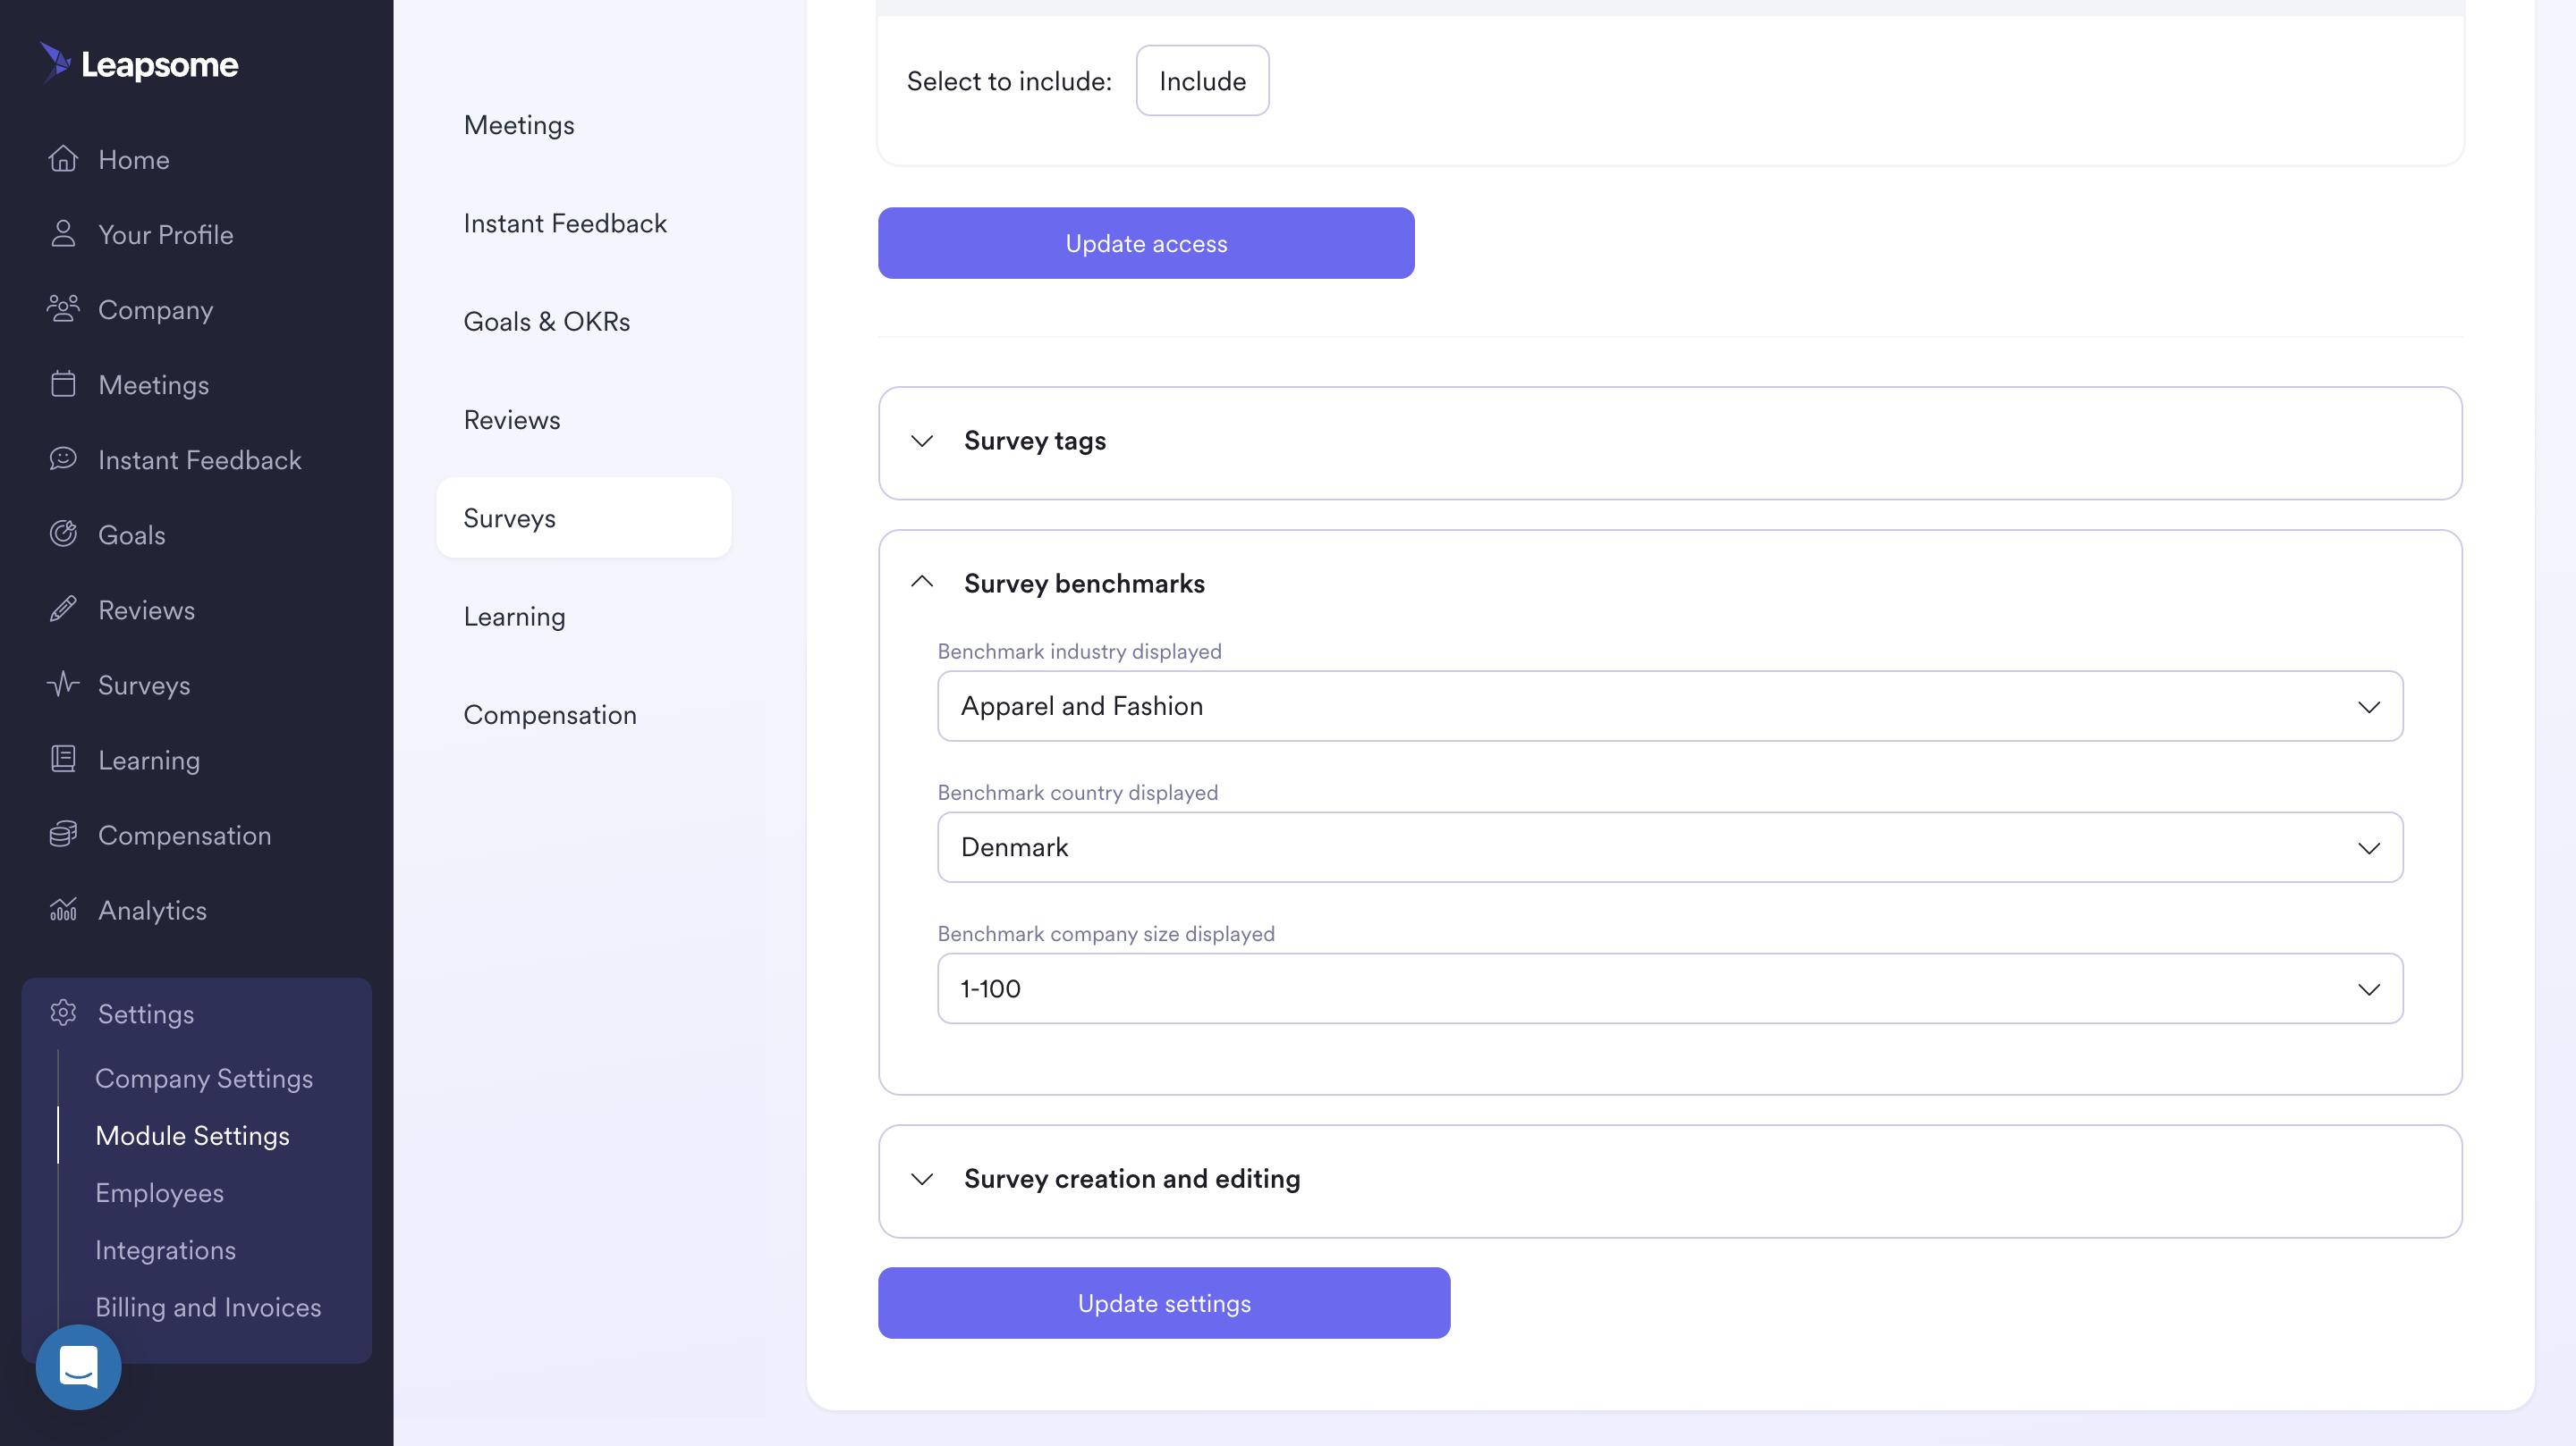Open Learning module settings tab
Viewport: 2576px width, 1446px height.
[x=584, y=616]
